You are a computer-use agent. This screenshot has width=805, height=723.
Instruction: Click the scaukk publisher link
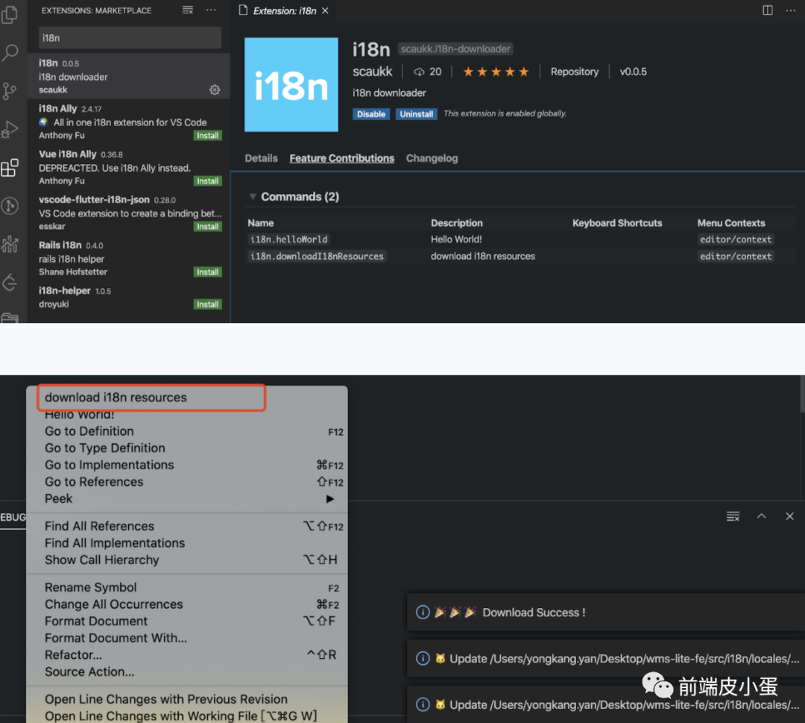[x=372, y=72]
